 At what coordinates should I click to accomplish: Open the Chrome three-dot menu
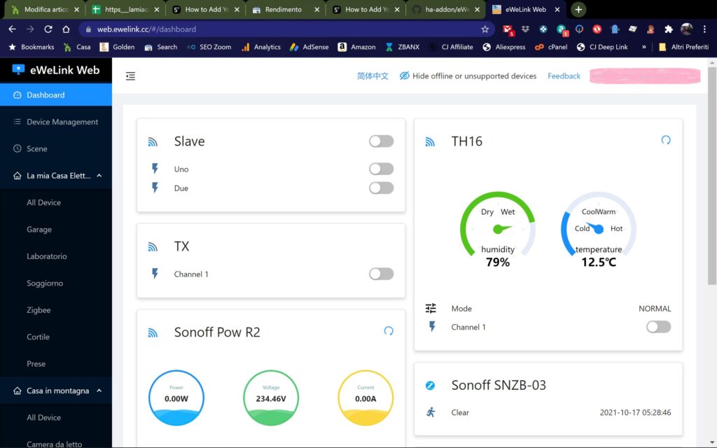coord(704,29)
